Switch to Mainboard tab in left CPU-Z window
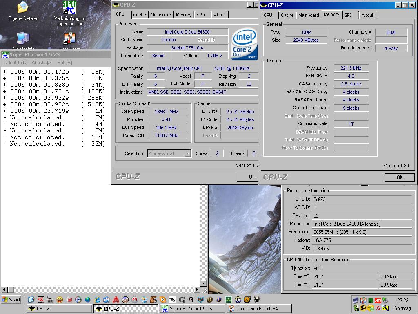 (161, 15)
